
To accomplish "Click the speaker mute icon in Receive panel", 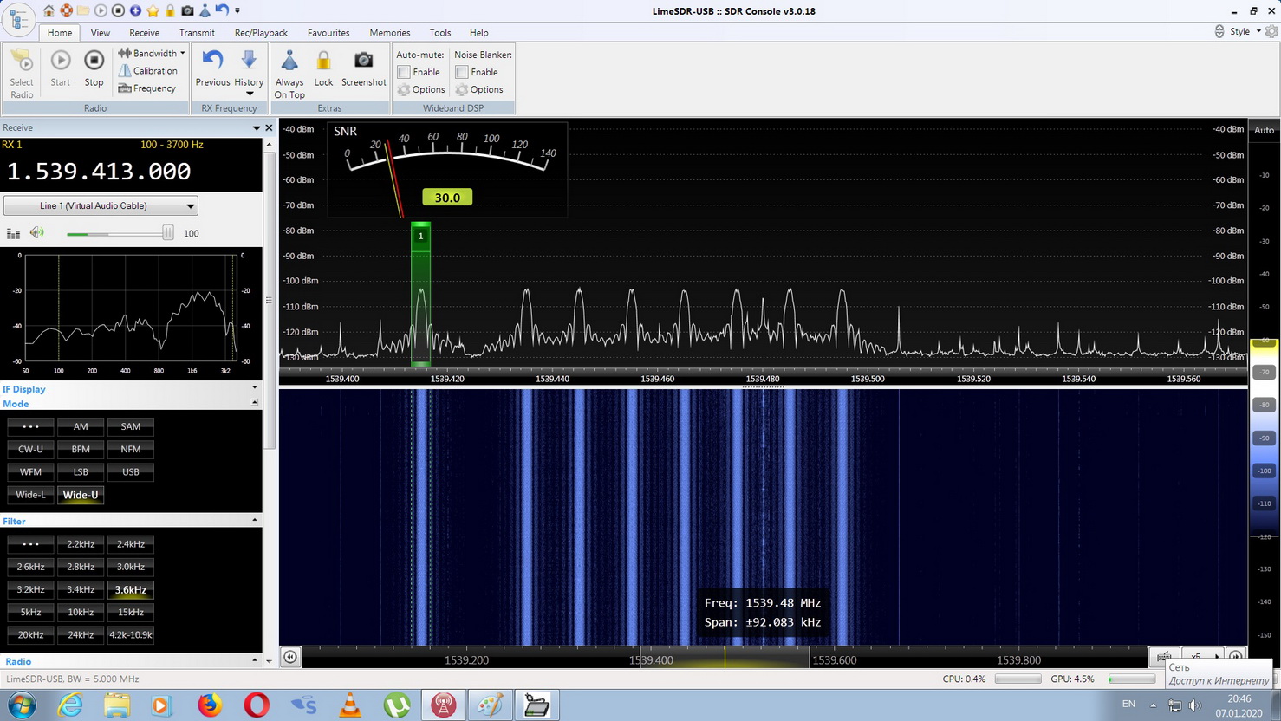I will pyautogui.click(x=36, y=232).
